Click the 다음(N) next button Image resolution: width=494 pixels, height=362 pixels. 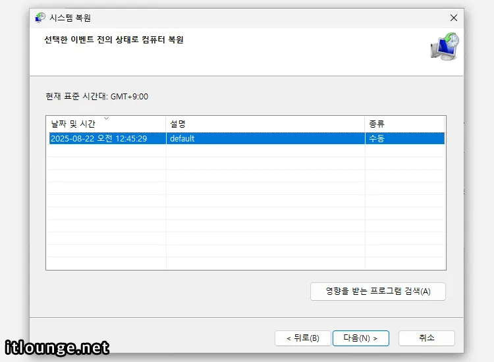click(361, 338)
